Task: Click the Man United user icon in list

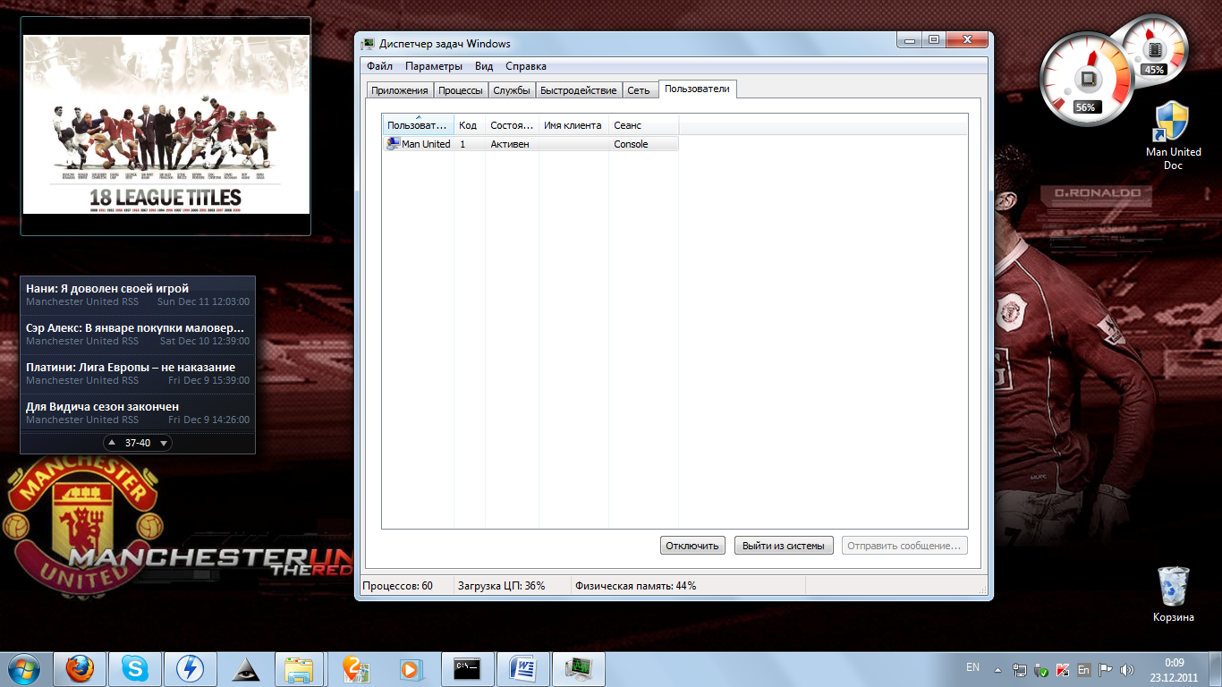Action: 393,144
